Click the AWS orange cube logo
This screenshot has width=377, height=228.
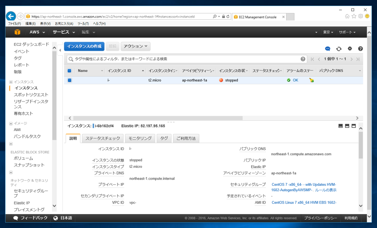click(x=18, y=32)
